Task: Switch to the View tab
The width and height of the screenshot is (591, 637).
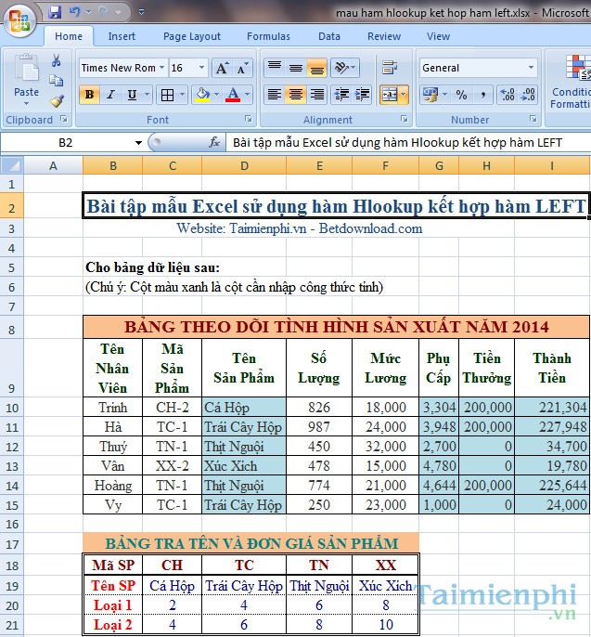Action: (438, 36)
